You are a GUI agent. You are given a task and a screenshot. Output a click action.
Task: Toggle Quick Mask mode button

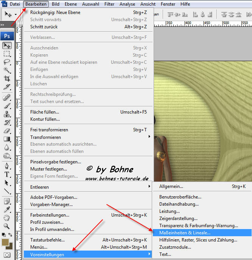(x=7, y=255)
